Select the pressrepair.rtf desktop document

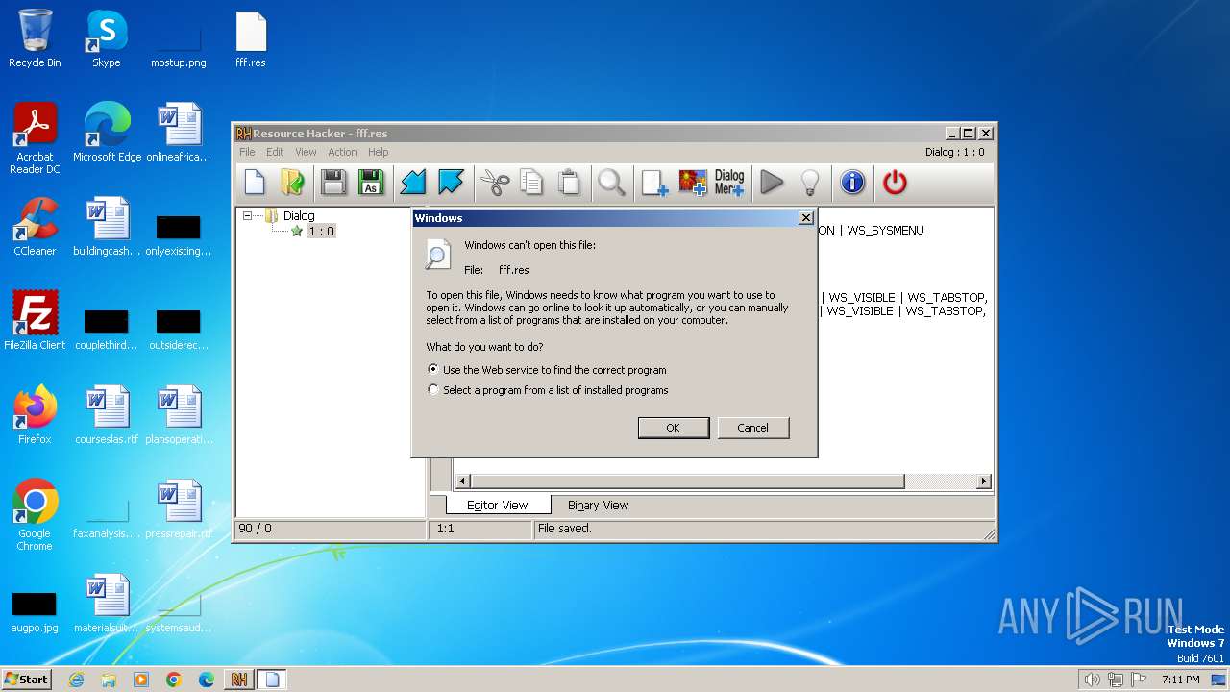(179, 509)
